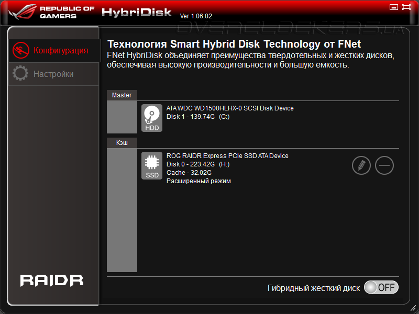Click the Расширенный режим mode label

click(199, 181)
